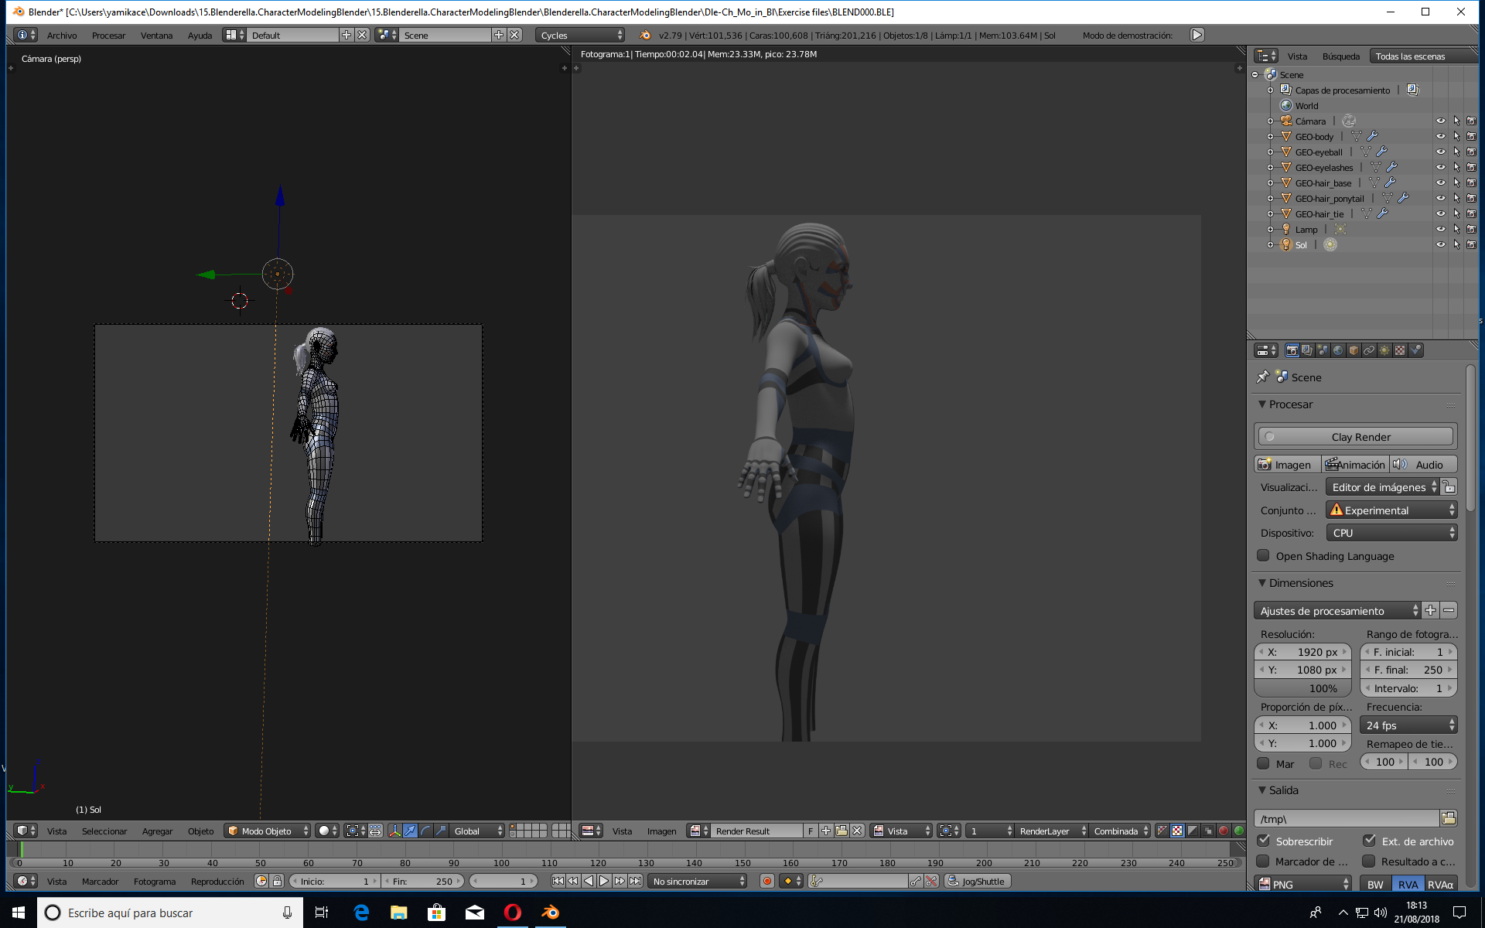This screenshot has width=1485, height=928.
Task: Click the Constraints chain link icon
Action: 1369,350
